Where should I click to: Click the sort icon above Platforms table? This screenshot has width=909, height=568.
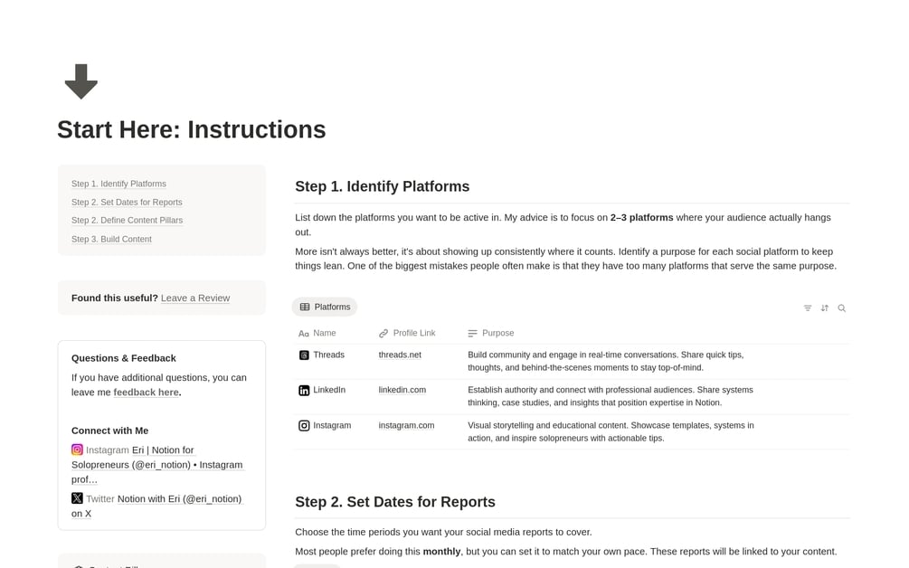[x=825, y=308]
